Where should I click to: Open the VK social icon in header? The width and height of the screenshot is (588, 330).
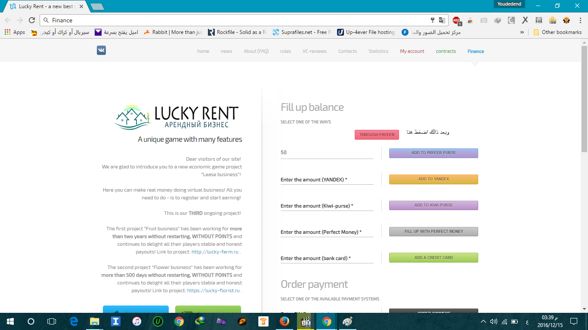(x=101, y=51)
